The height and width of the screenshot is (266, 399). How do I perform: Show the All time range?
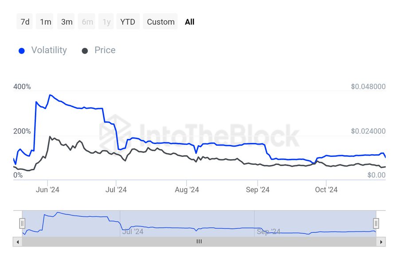(x=189, y=22)
